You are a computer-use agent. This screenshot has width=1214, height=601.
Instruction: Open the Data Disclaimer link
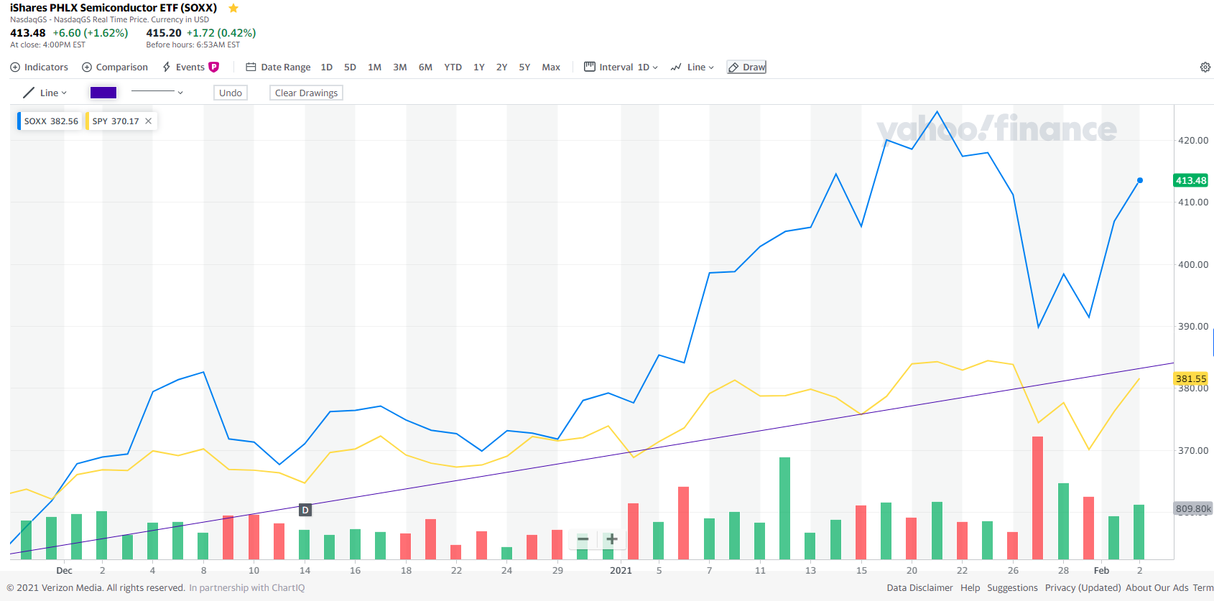(919, 587)
